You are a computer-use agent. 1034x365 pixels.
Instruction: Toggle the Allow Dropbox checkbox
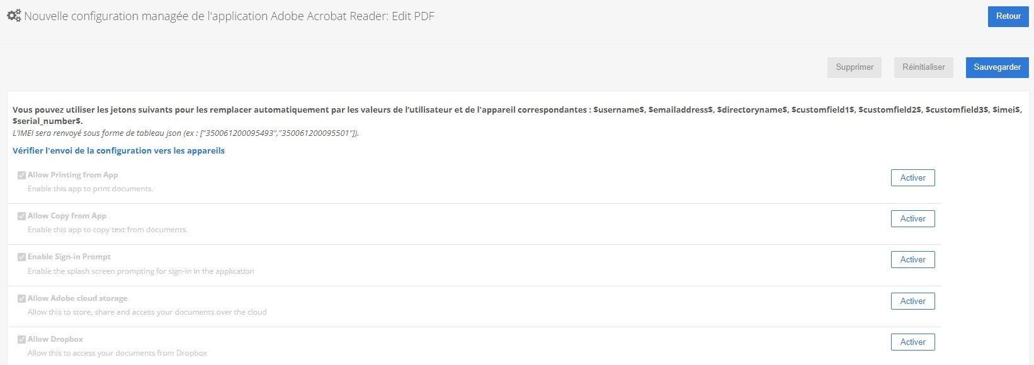click(21, 340)
